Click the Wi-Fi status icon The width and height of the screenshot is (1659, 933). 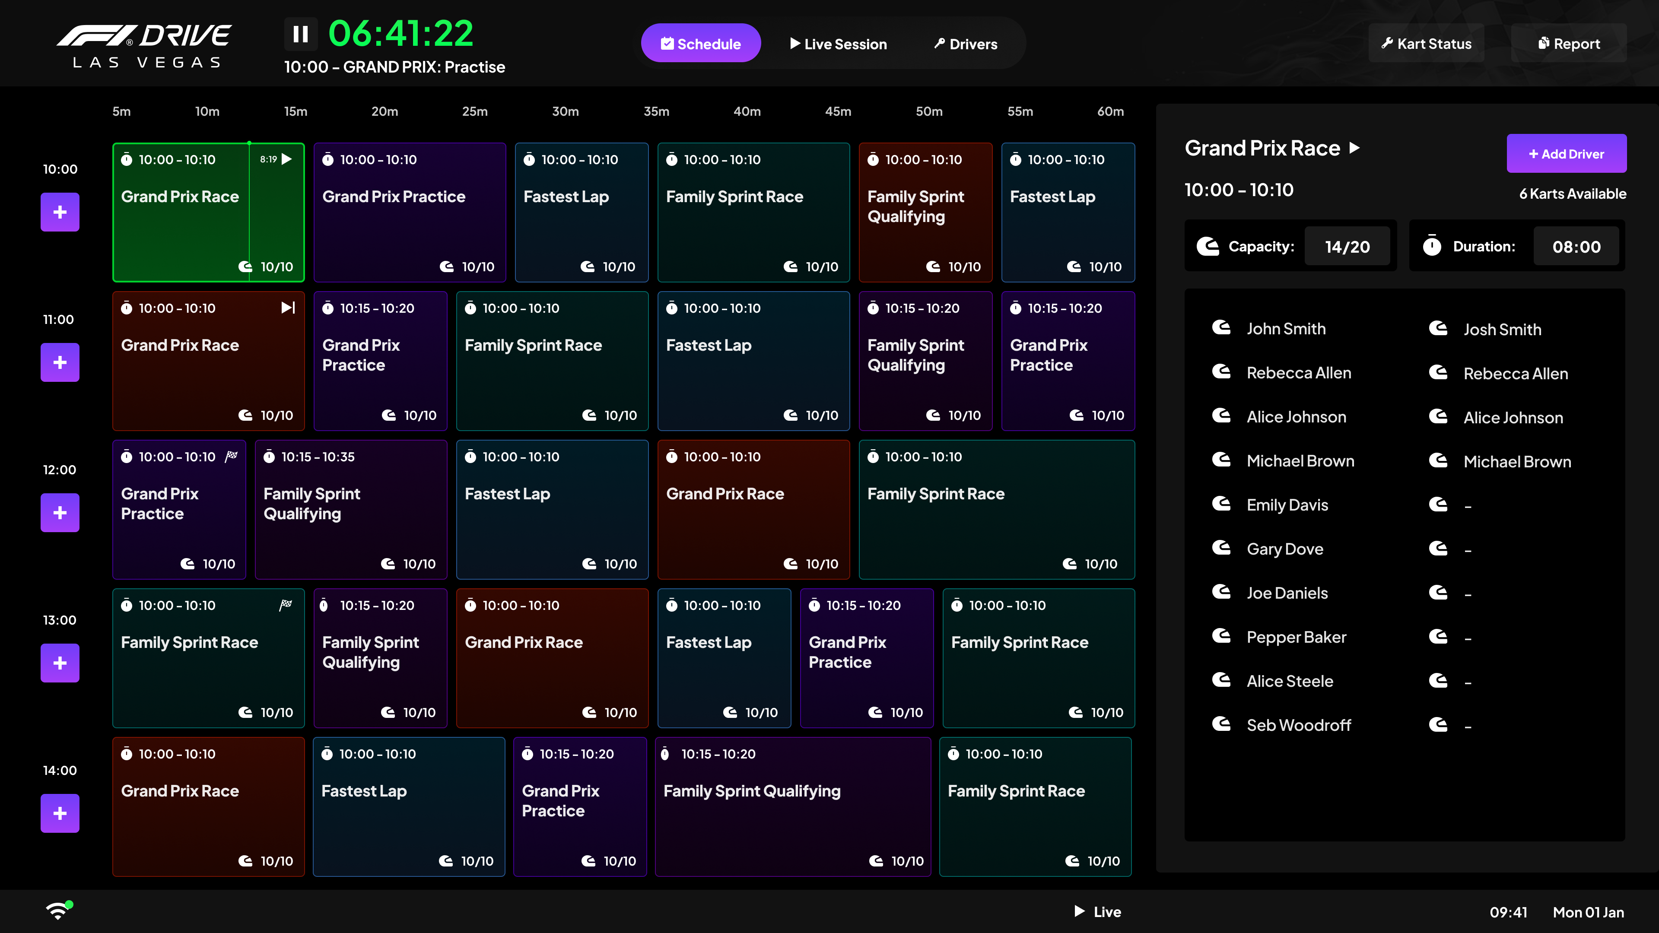pyautogui.click(x=58, y=911)
